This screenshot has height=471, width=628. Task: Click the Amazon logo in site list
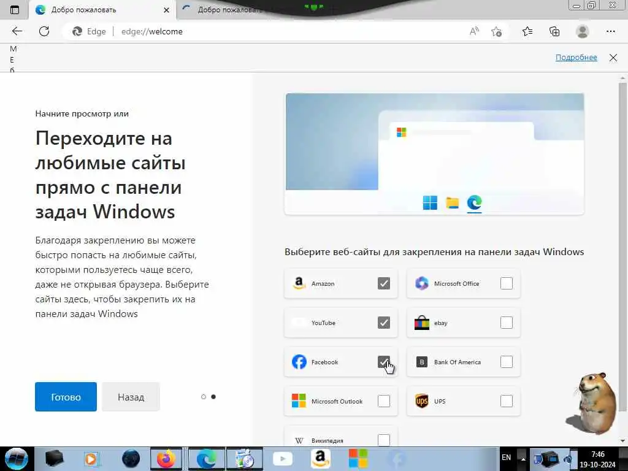pos(299,283)
